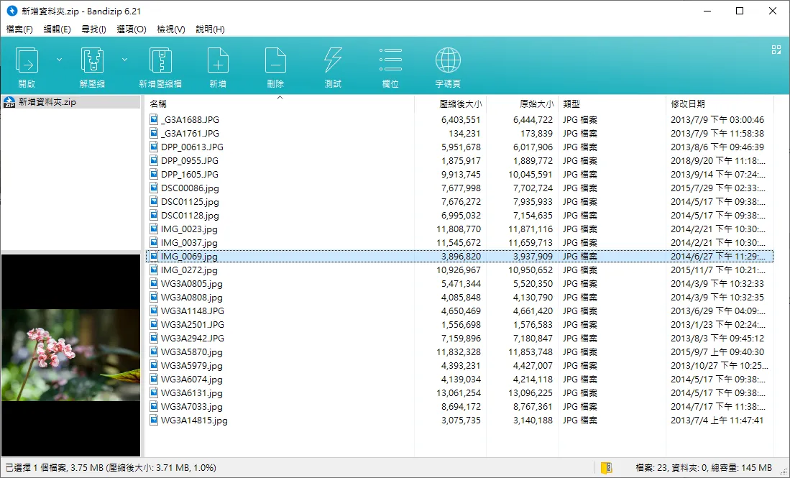790x478 pixels.
Task: Click the 開啟 (Open) toolbar icon
Action: (x=27, y=60)
